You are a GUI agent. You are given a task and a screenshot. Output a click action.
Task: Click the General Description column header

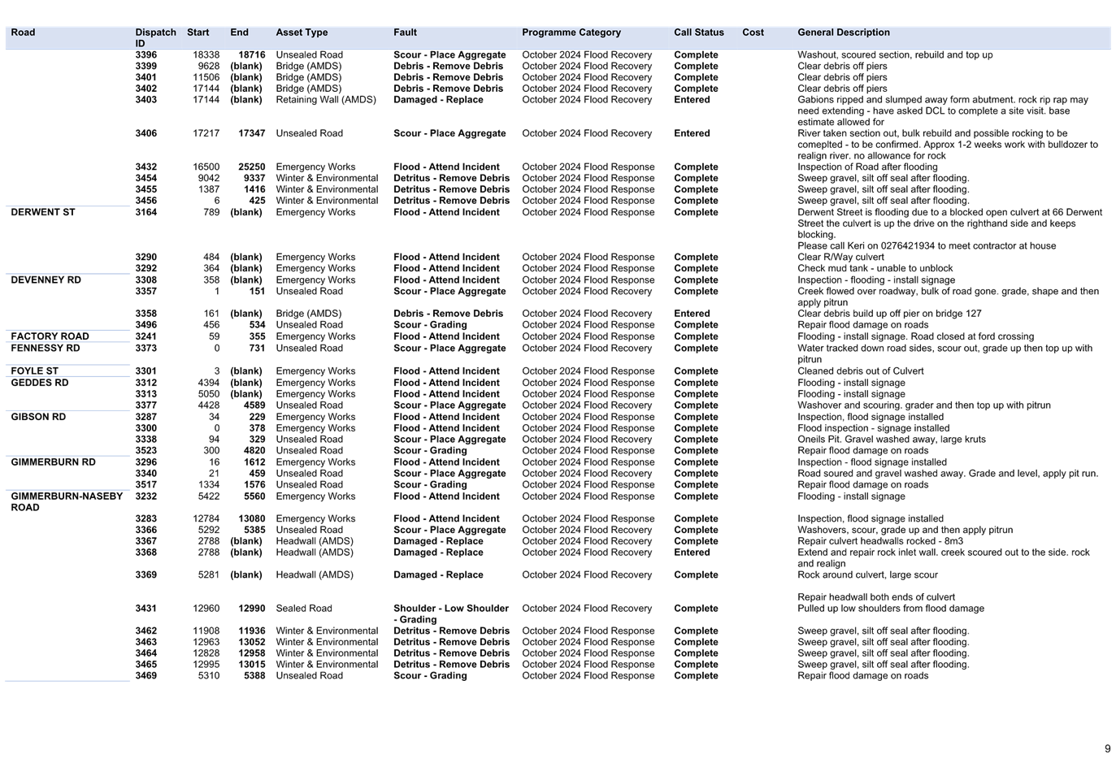(x=844, y=33)
